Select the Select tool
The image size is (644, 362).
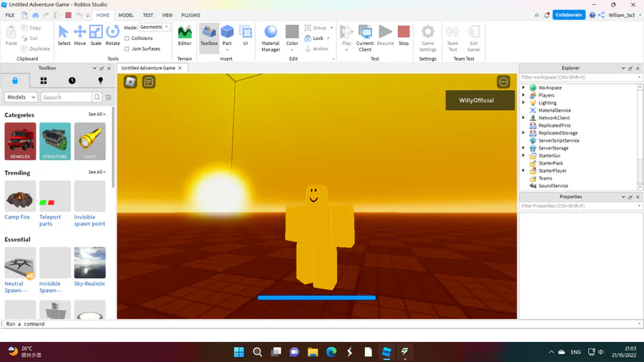(x=64, y=35)
